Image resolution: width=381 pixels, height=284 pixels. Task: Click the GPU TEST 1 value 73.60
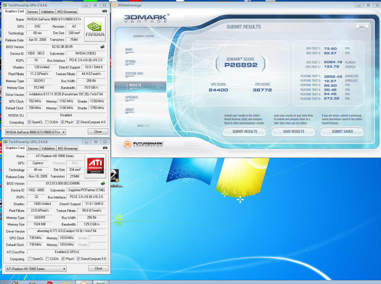pyautogui.click(x=330, y=49)
